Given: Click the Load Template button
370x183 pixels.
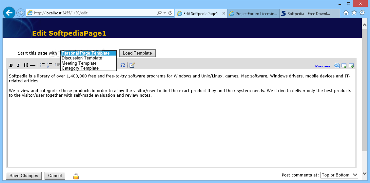Looking at the screenshot, I should coord(137,53).
